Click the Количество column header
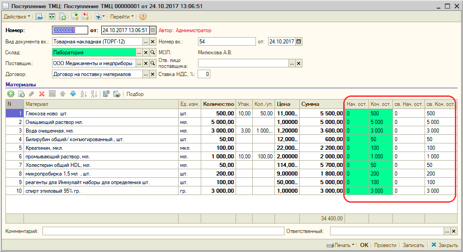 pyautogui.click(x=218, y=104)
